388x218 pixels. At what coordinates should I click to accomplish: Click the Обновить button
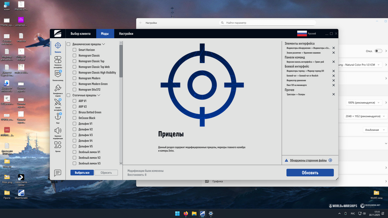tap(309, 172)
